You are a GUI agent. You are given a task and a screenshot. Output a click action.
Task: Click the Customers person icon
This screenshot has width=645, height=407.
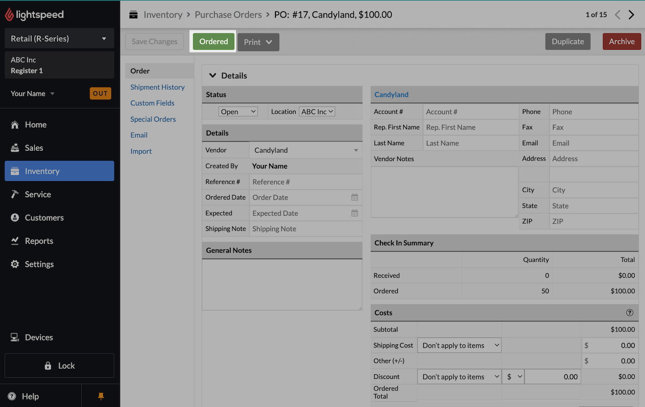pos(15,218)
